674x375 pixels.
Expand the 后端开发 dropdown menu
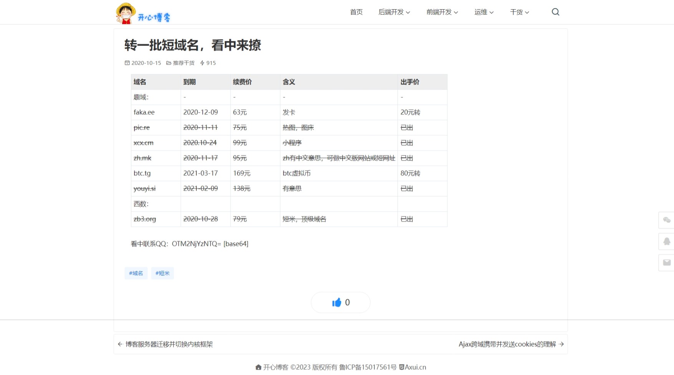click(394, 12)
